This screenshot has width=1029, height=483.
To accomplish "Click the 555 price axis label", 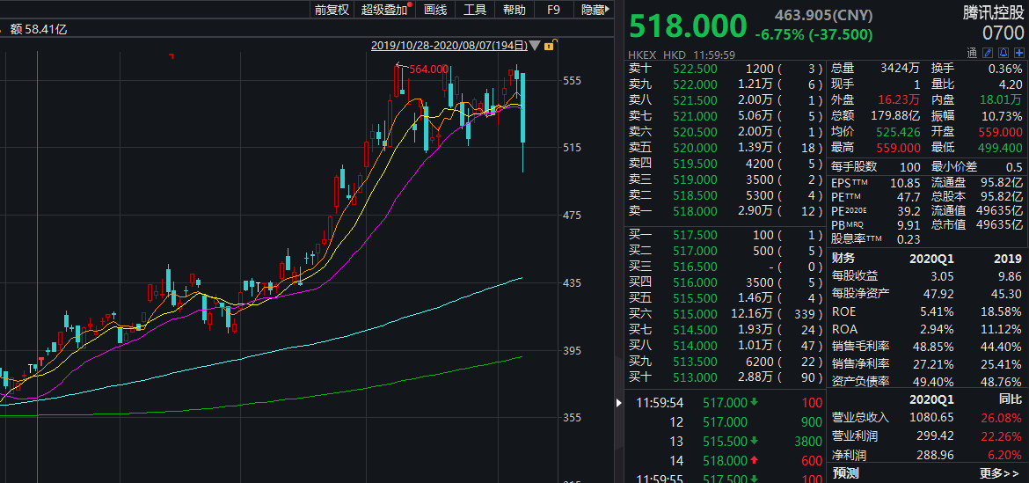I will pos(573,81).
